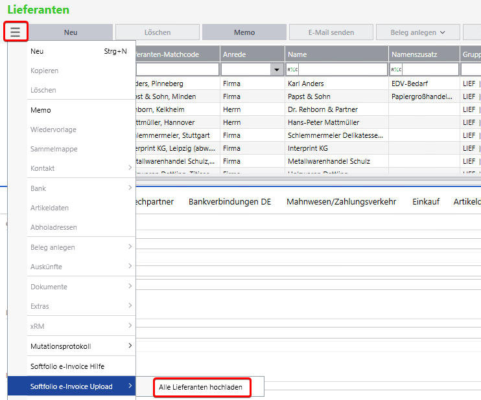481x400 pixels.
Task: Click the hamburger menu icon
Action: coord(15,32)
